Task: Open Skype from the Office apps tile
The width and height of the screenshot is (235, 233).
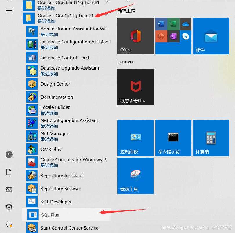Action: tap(186, 36)
